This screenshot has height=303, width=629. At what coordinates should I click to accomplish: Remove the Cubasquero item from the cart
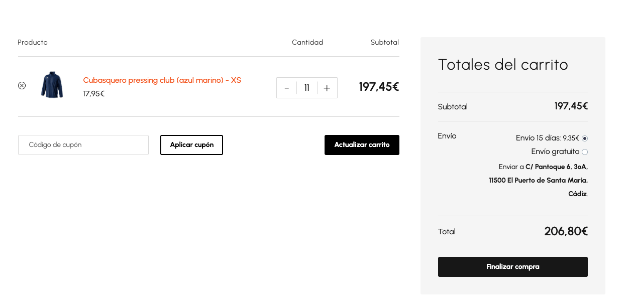(22, 85)
